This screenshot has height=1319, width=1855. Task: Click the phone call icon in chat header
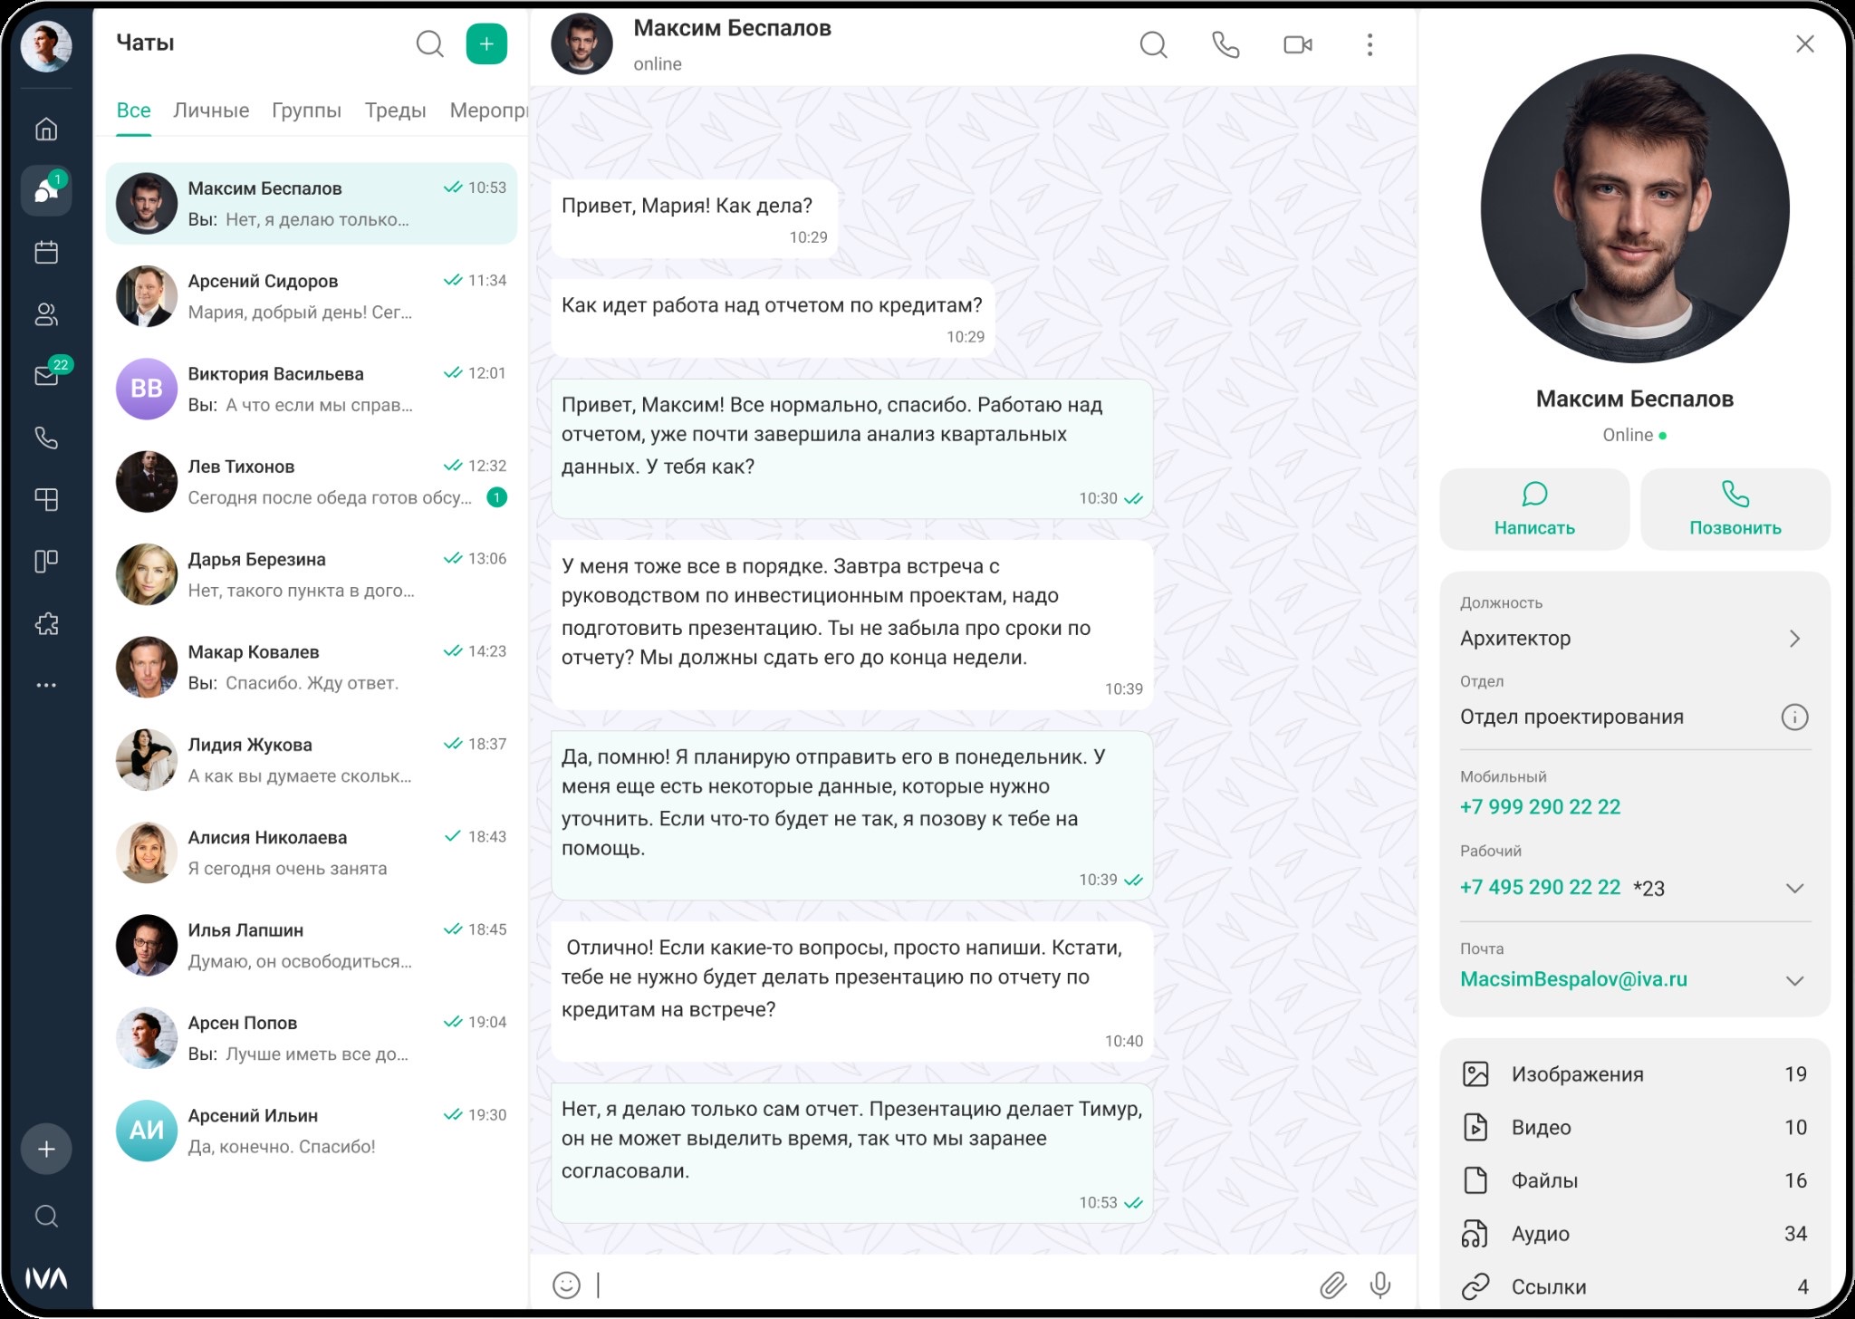point(1225,45)
